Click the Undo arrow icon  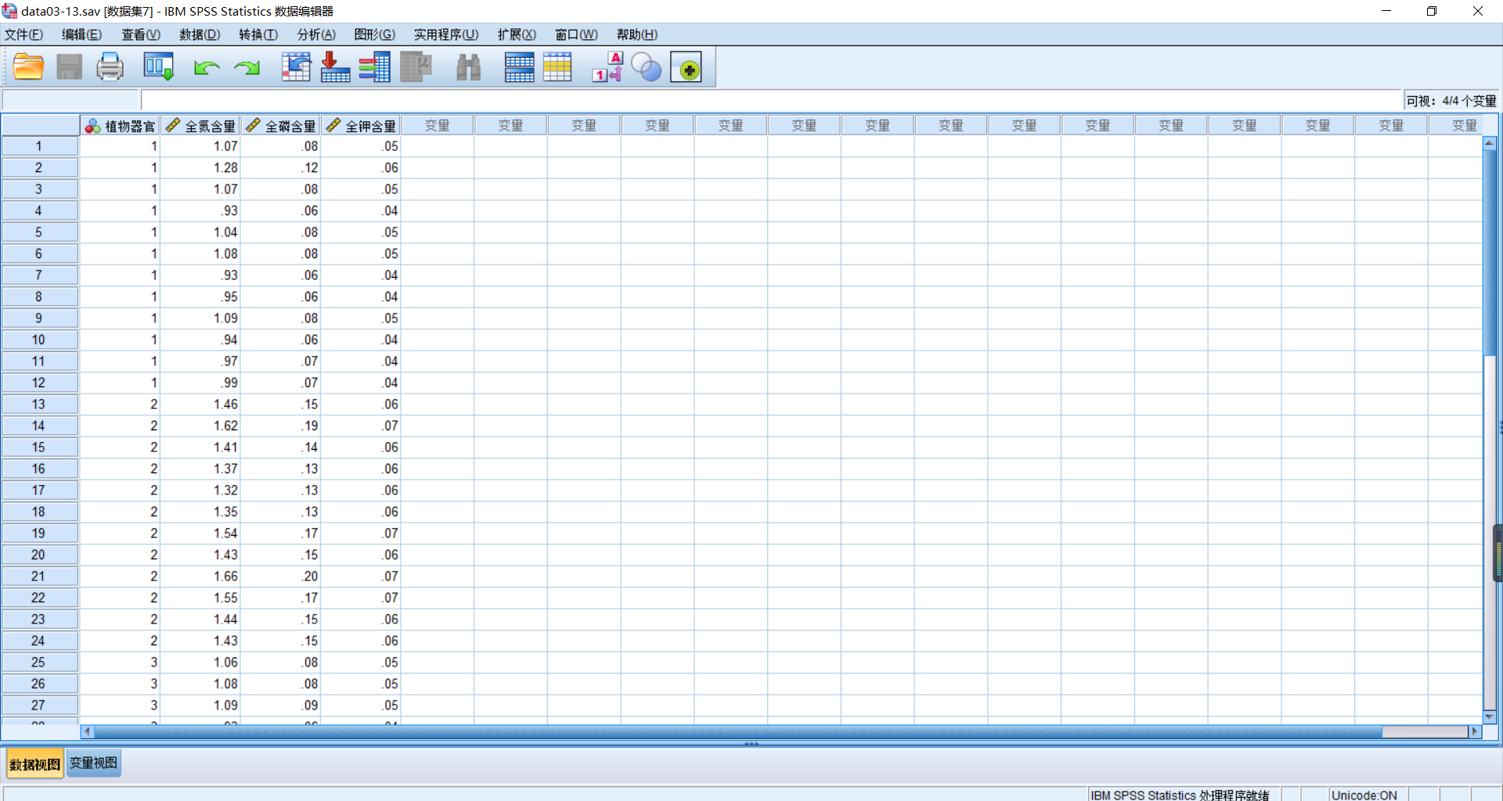207,68
